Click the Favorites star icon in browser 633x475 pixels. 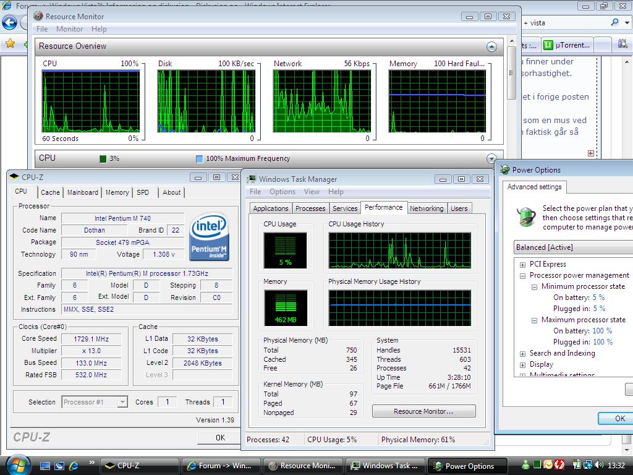tap(10, 43)
